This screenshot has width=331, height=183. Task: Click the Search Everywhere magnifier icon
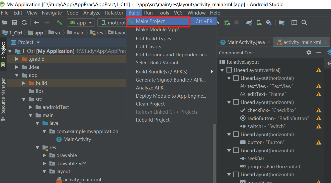coord(304,22)
